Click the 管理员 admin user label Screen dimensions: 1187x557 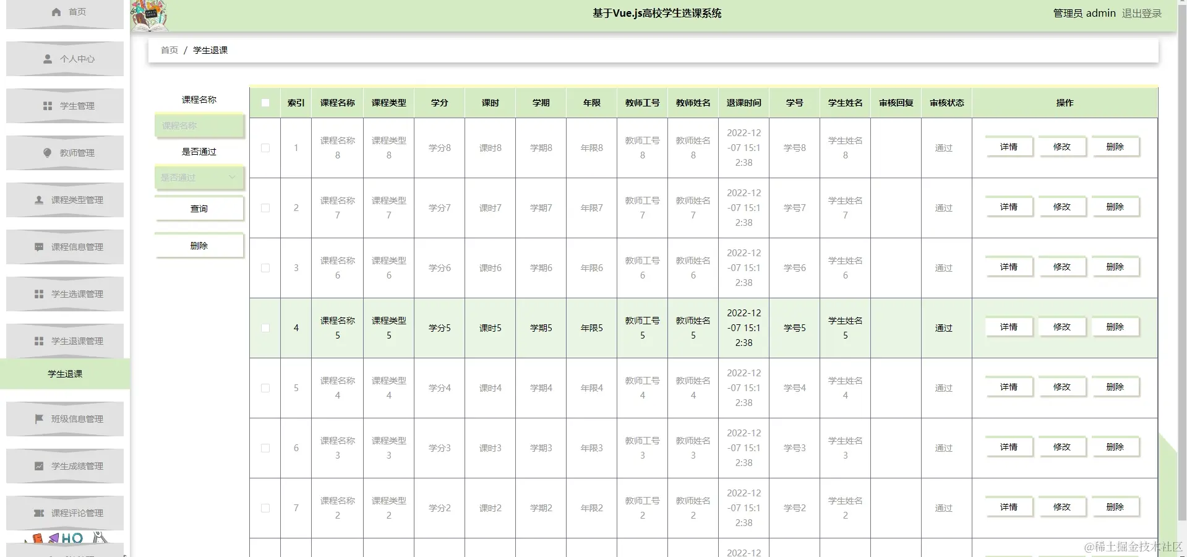1084,13
